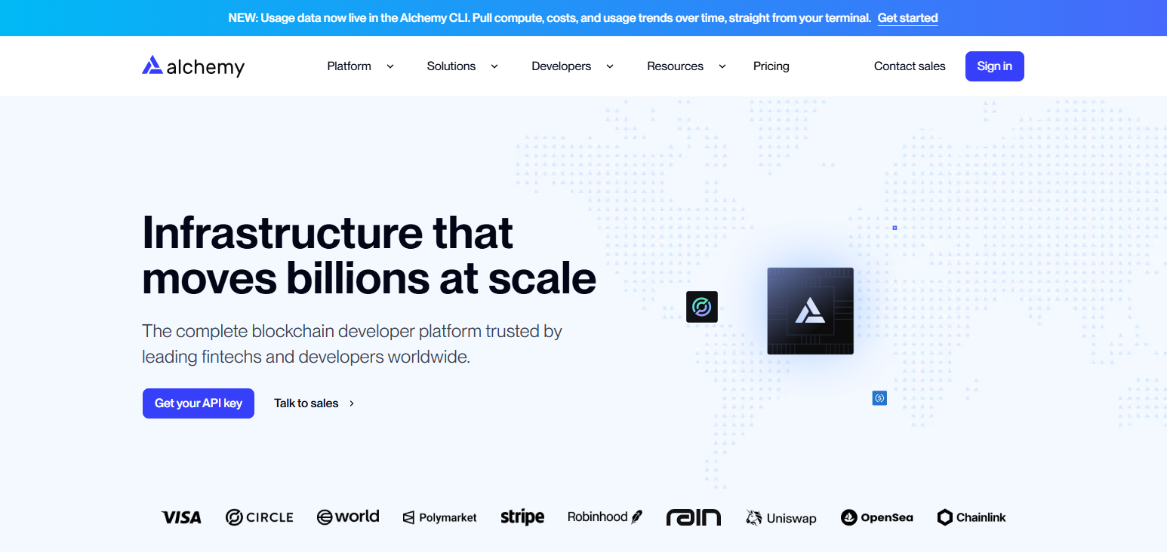The width and height of the screenshot is (1167, 552).
Task: Expand the Solutions dropdown chevron
Action: coord(494,66)
